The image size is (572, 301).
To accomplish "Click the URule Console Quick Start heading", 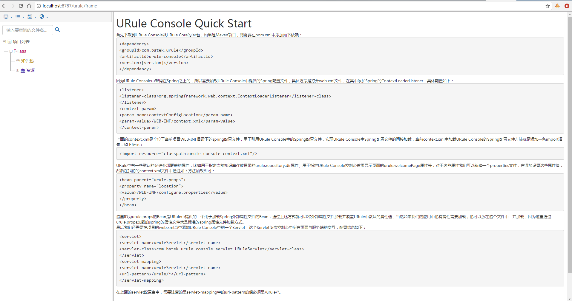I will click(x=184, y=24).
